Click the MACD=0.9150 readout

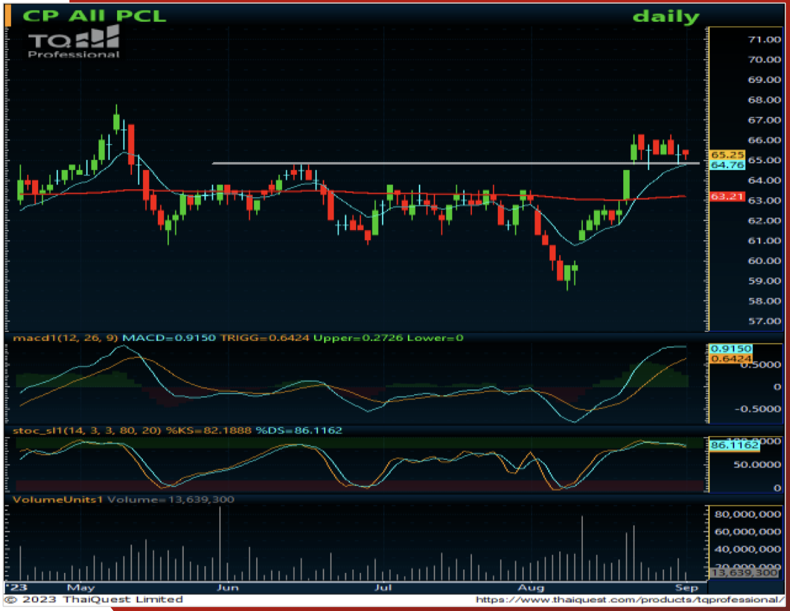click(170, 337)
